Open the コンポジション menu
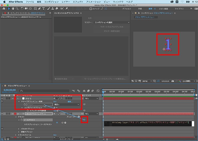Viewport: 198px width, 141px height. click(x=51, y=2)
